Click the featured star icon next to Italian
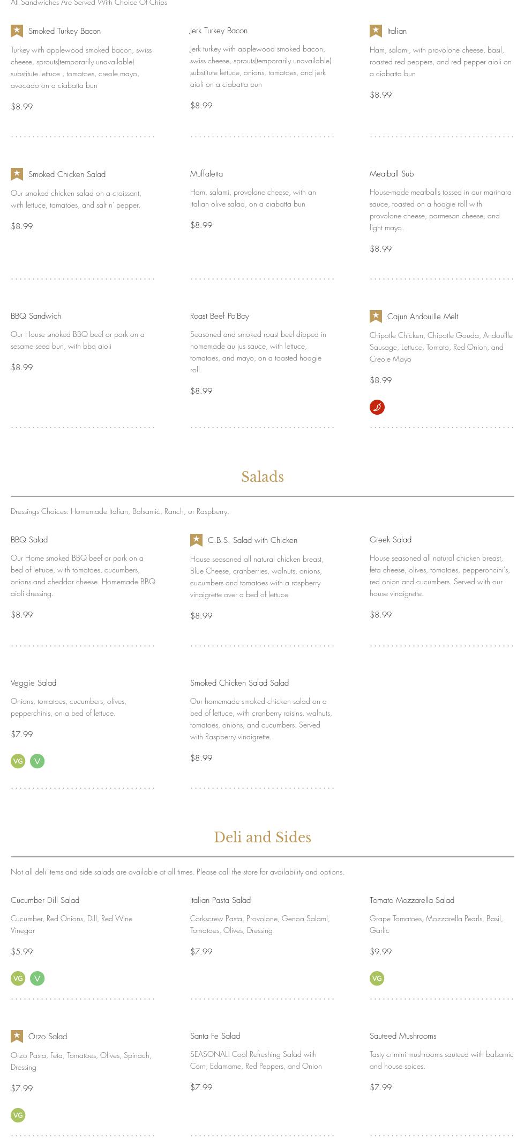This screenshot has width=517, height=1146. [376, 31]
